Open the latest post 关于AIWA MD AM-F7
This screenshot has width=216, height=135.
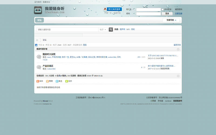pos(163,56)
